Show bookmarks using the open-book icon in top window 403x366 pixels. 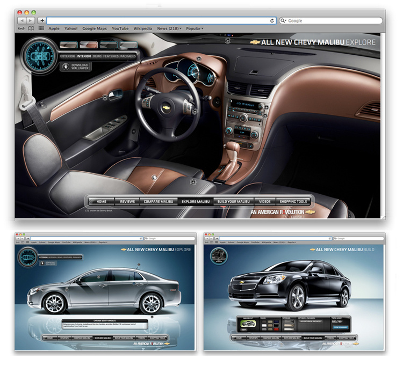31,28
